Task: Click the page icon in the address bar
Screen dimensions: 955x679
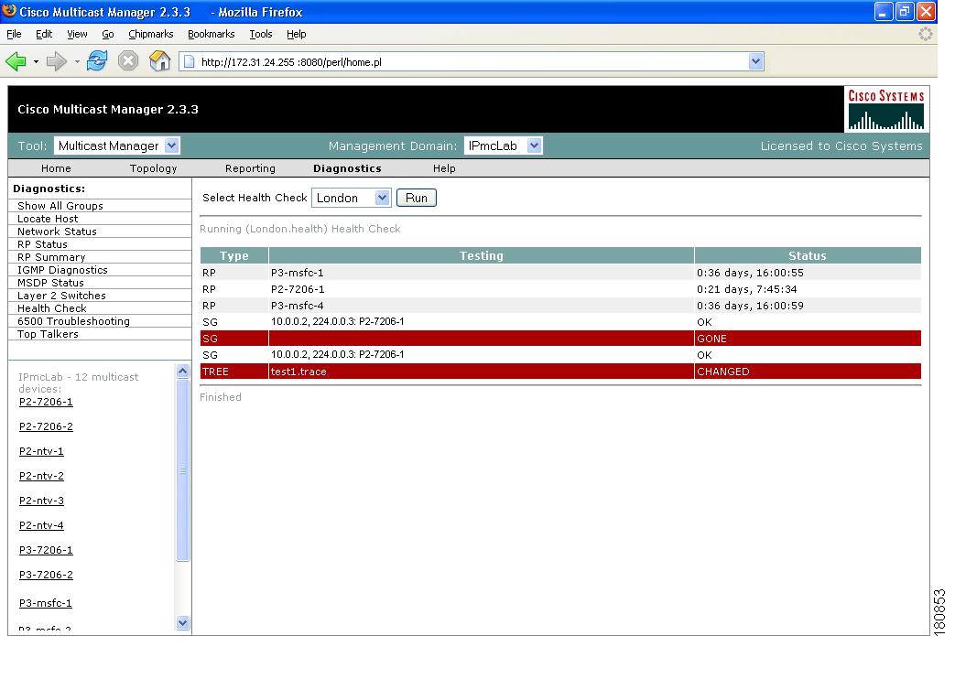Action: coord(190,61)
